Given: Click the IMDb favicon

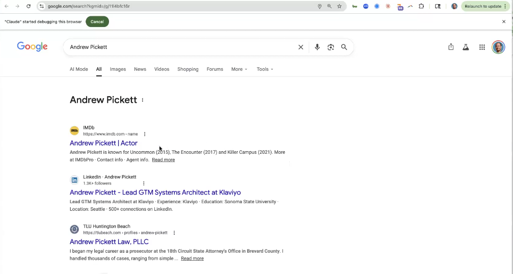Looking at the screenshot, I should (74, 130).
